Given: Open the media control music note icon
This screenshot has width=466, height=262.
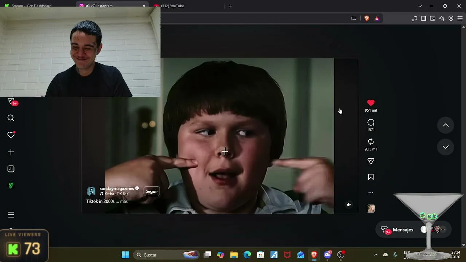Looking at the screenshot, I should point(414,19).
